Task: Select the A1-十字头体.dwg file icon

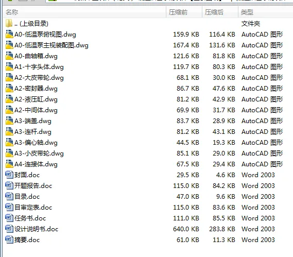Action: [x=9, y=67]
